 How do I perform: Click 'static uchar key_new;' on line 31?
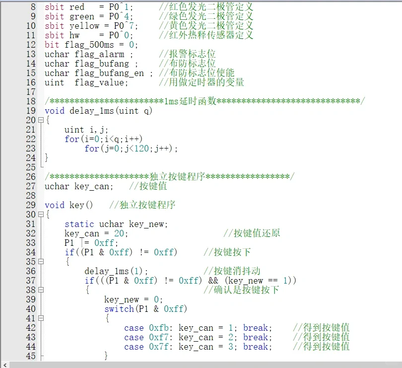(116, 224)
